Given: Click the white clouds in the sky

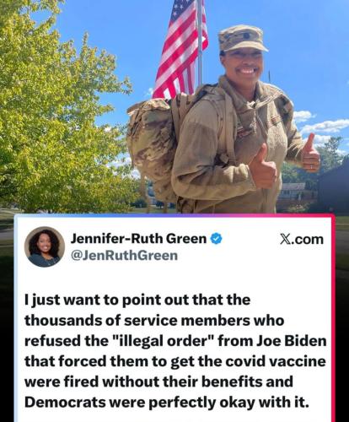Looking at the screenshot, I should [323, 125].
